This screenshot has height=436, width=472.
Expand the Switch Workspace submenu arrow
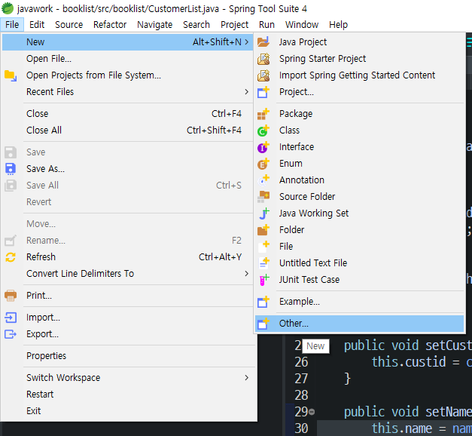tap(246, 378)
